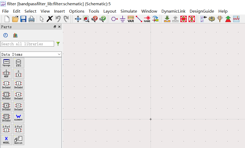Start simulation with the gear icon
The image size is (245, 148).
tap(212, 19)
